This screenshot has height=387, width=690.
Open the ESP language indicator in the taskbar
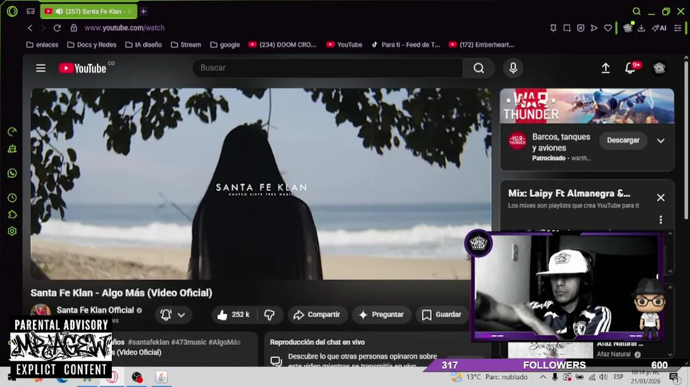coord(619,377)
